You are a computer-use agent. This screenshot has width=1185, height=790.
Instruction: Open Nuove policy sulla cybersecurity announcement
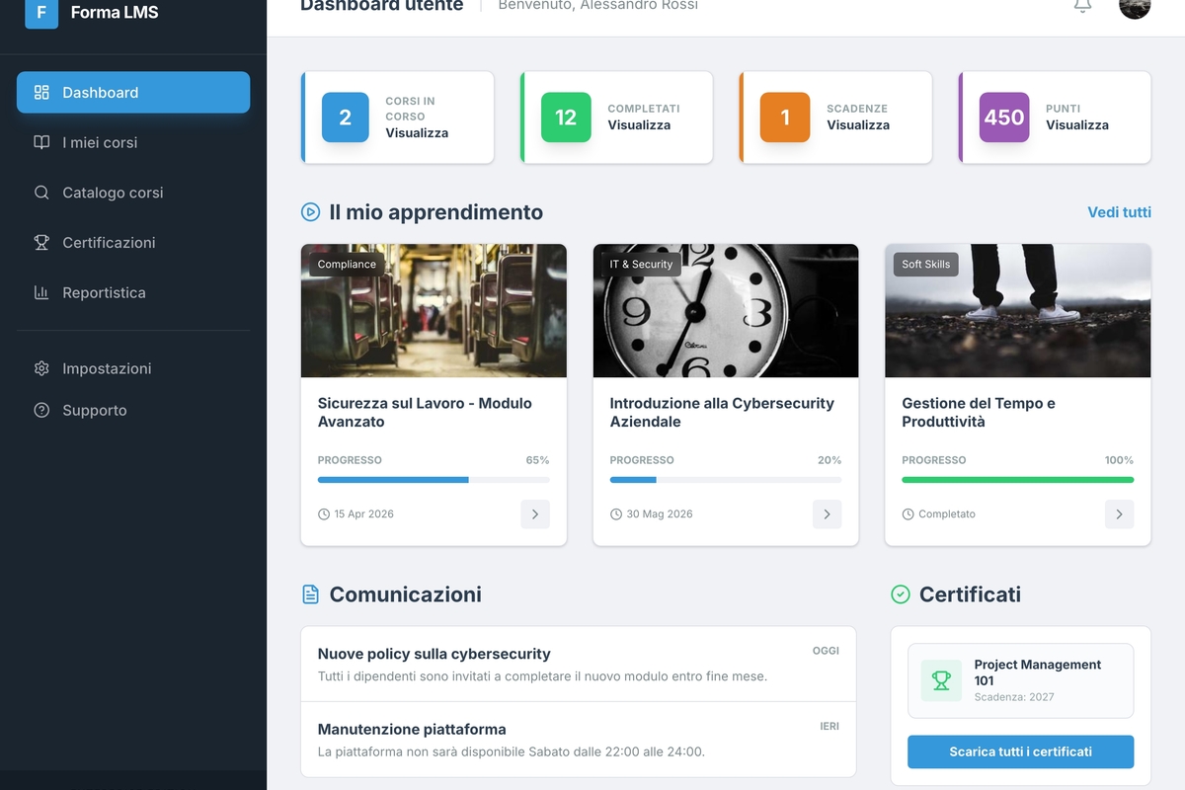[x=579, y=664]
